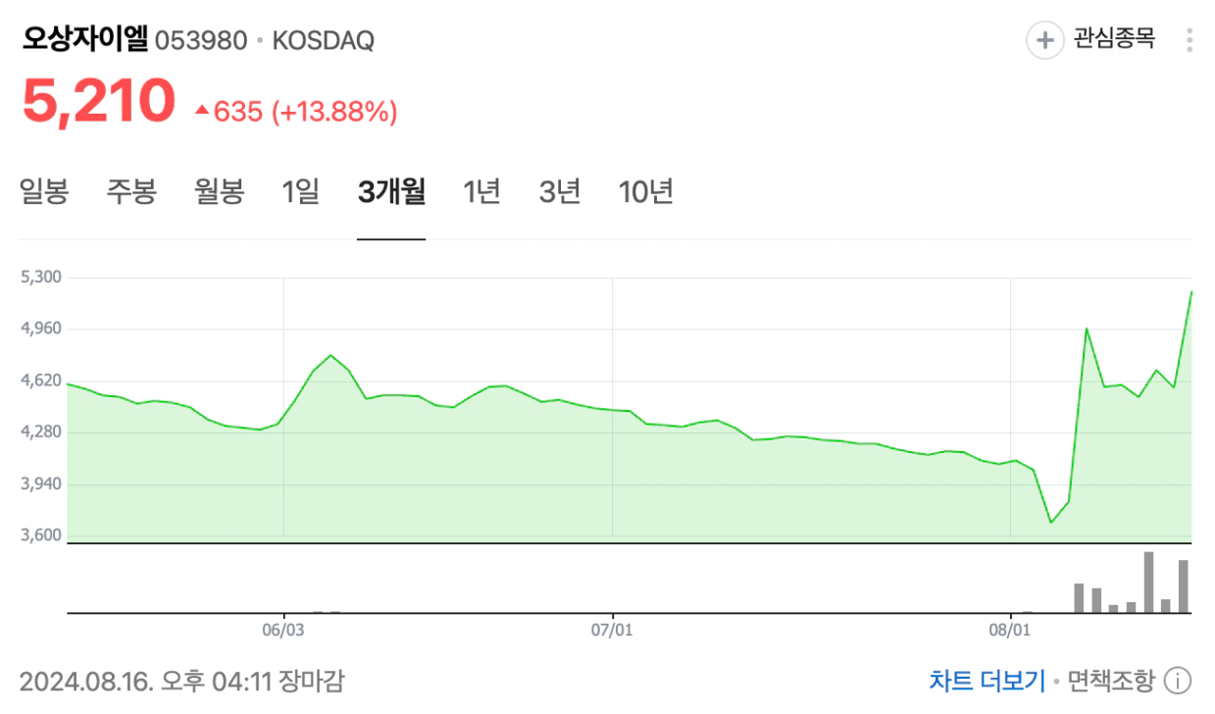This screenshot has height=714, width=1215.
Task: Click the 오상자이엘 stock name
Action: point(84,40)
